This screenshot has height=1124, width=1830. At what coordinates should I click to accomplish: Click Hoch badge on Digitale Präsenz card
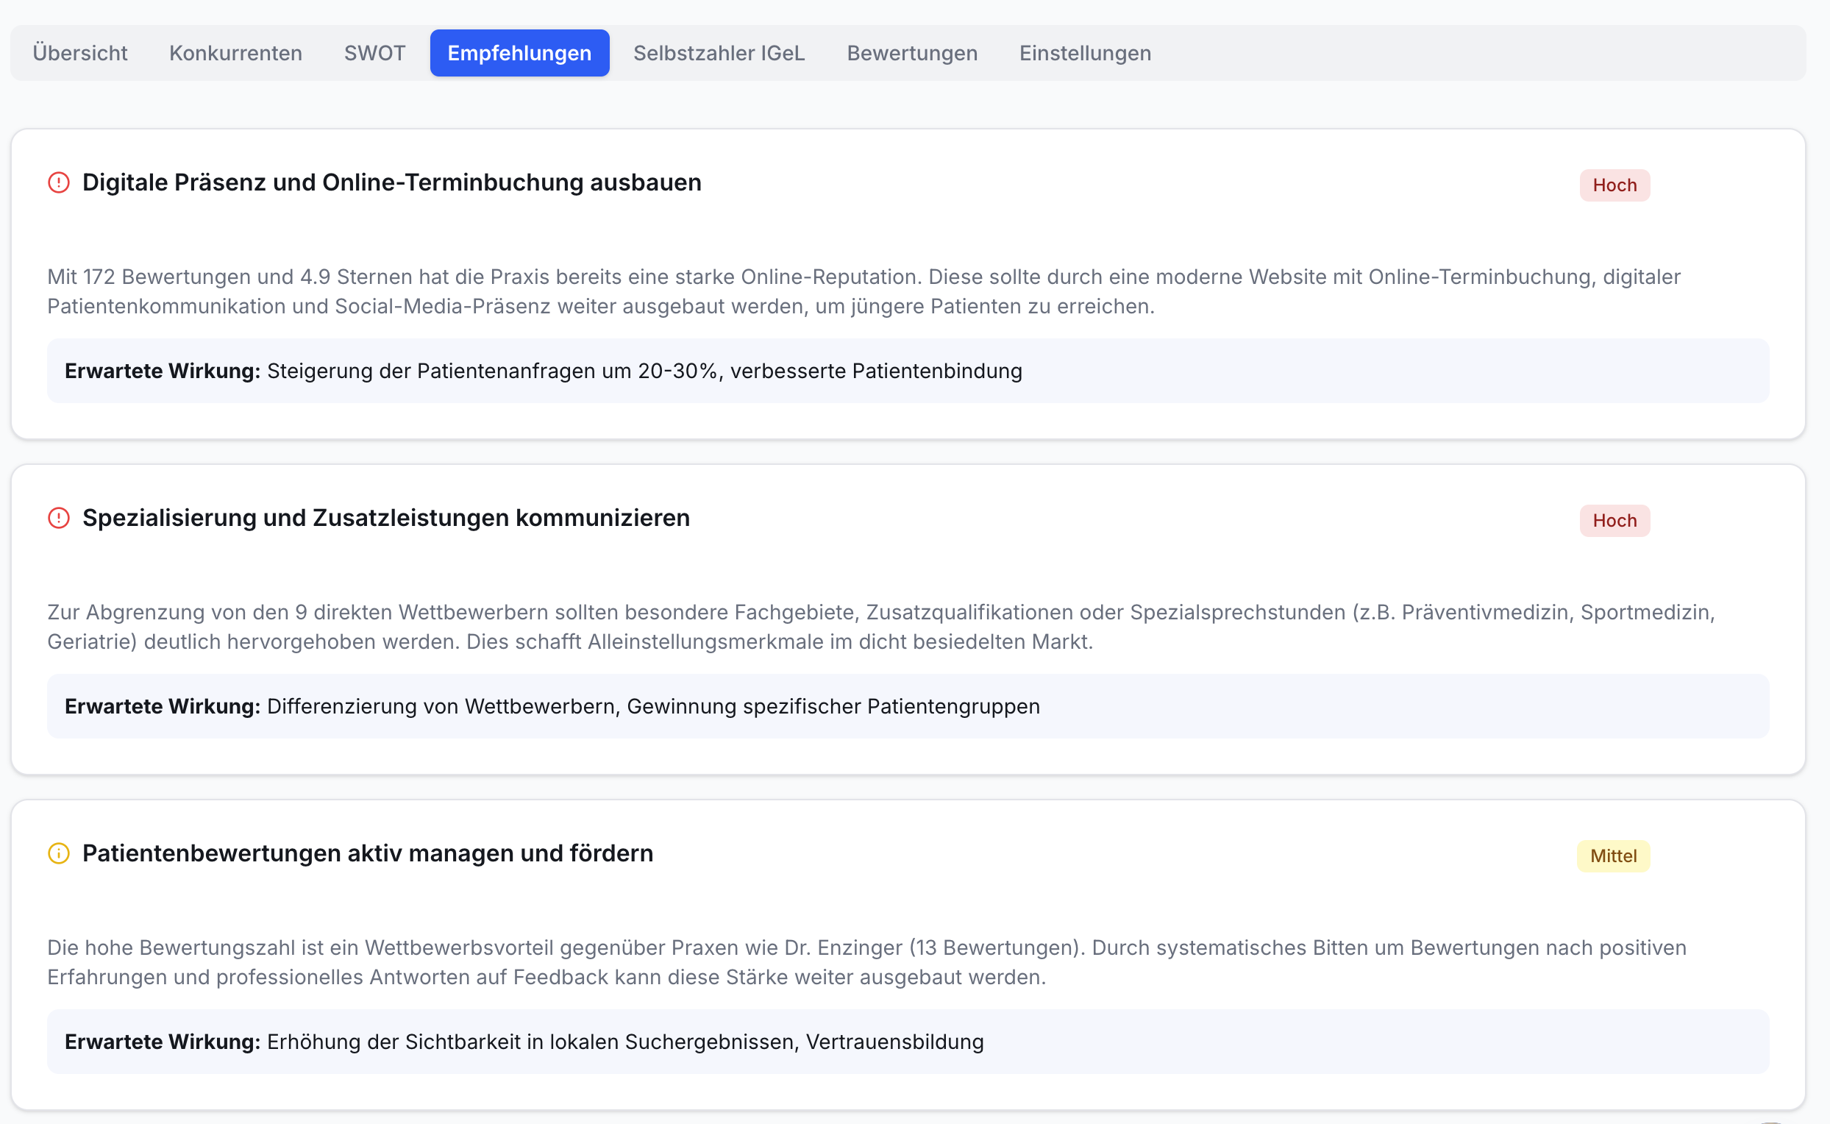click(x=1614, y=185)
